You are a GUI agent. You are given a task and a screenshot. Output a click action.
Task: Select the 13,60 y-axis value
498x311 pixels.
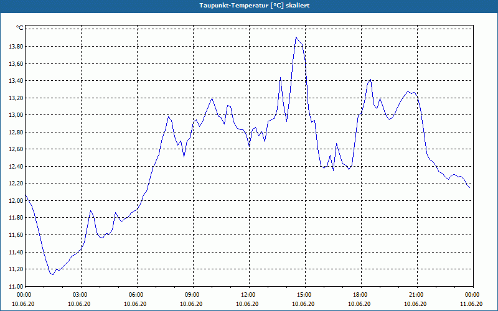[17, 64]
